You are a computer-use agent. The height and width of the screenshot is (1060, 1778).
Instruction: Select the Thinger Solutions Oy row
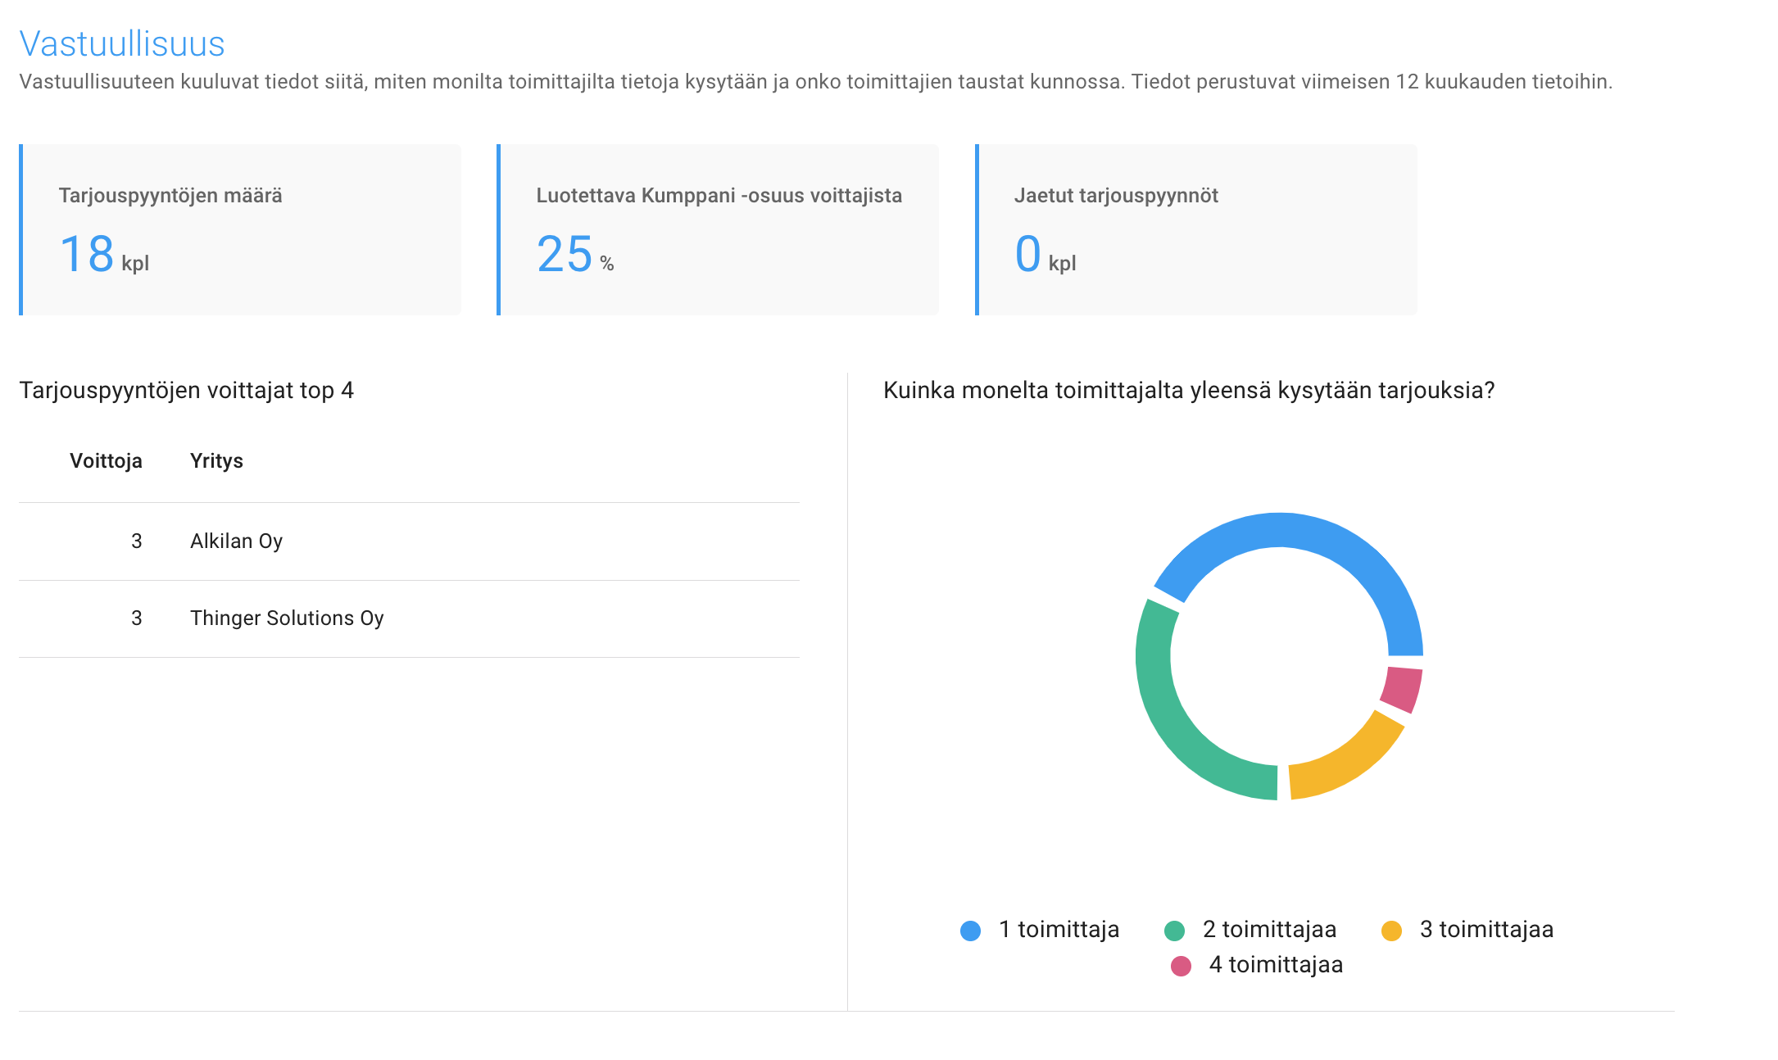(x=409, y=618)
